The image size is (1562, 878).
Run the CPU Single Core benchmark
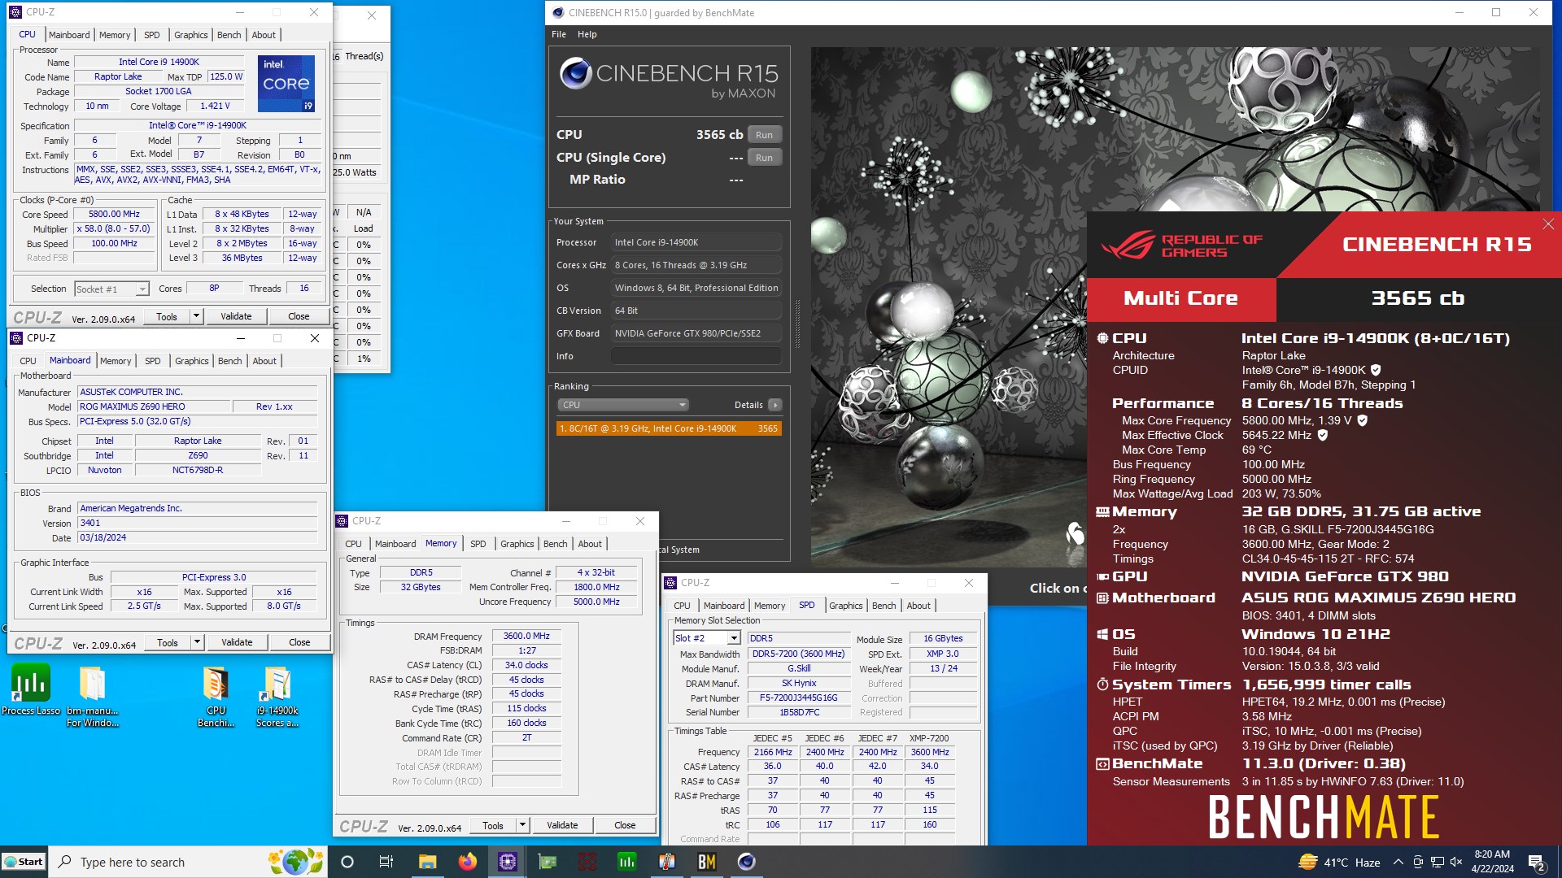pos(764,158)
